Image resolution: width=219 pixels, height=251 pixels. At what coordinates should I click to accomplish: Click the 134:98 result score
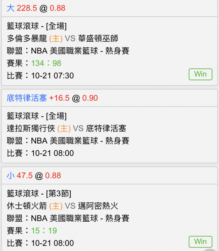pyautogui.click(x=46, y=63)
